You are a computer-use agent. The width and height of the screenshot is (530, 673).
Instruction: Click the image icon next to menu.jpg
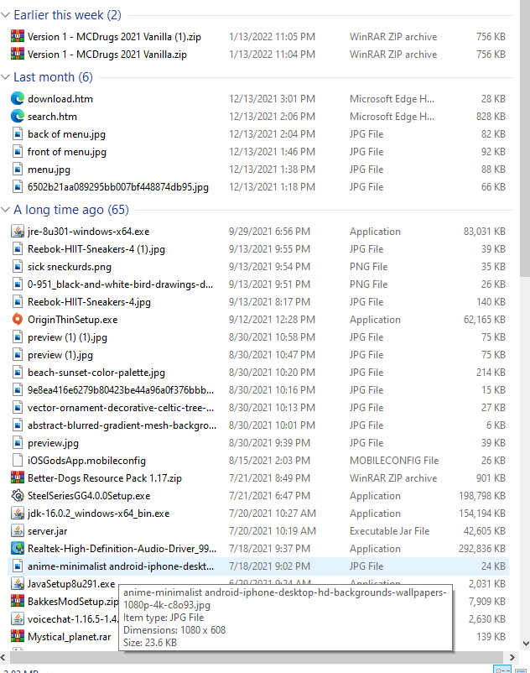pyautogui.click(x=17, y=170)
